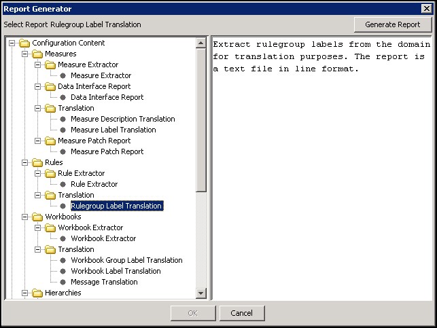Select Workbook Group Label Translation report

point(126,260)
